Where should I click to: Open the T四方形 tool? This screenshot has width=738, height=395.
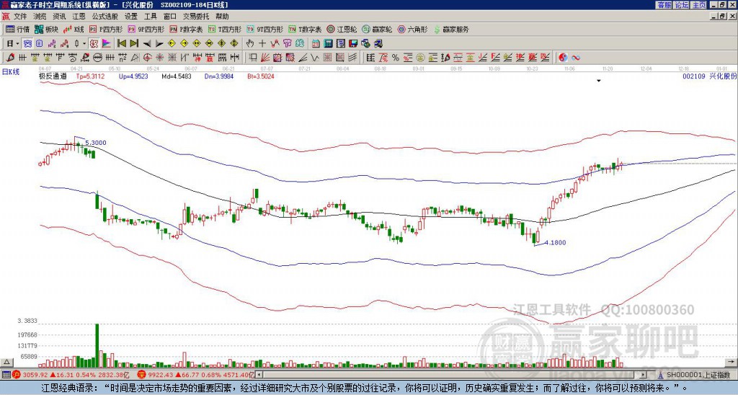(225, 29)
